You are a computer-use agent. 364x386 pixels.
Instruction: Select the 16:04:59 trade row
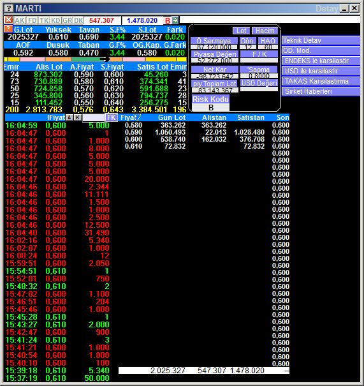57,126
